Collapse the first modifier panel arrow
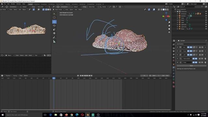This screenshot has width=208, height=117. coord(177,47)
